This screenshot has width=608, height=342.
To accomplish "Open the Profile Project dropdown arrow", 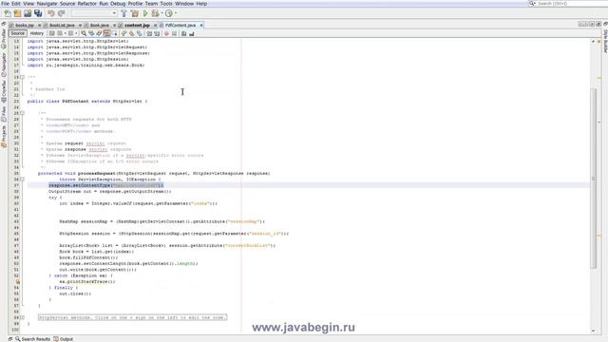I will tap(175, 13).
